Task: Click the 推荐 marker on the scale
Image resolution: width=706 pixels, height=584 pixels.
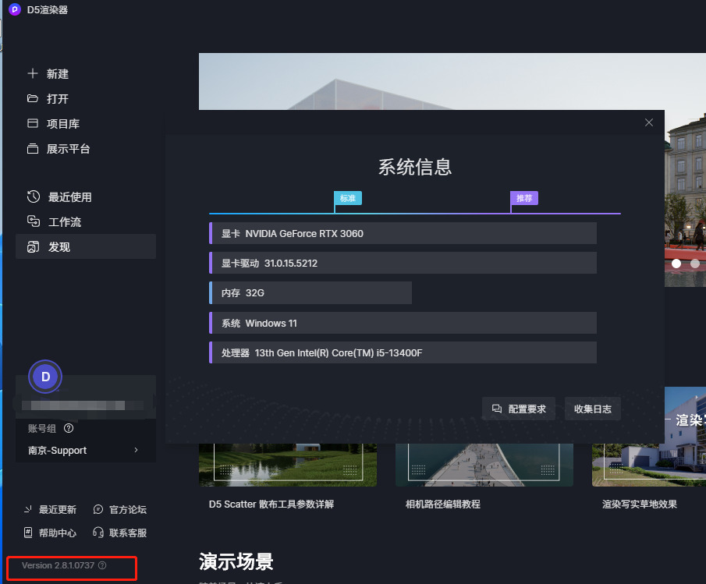Action: (x=524, y=198)
